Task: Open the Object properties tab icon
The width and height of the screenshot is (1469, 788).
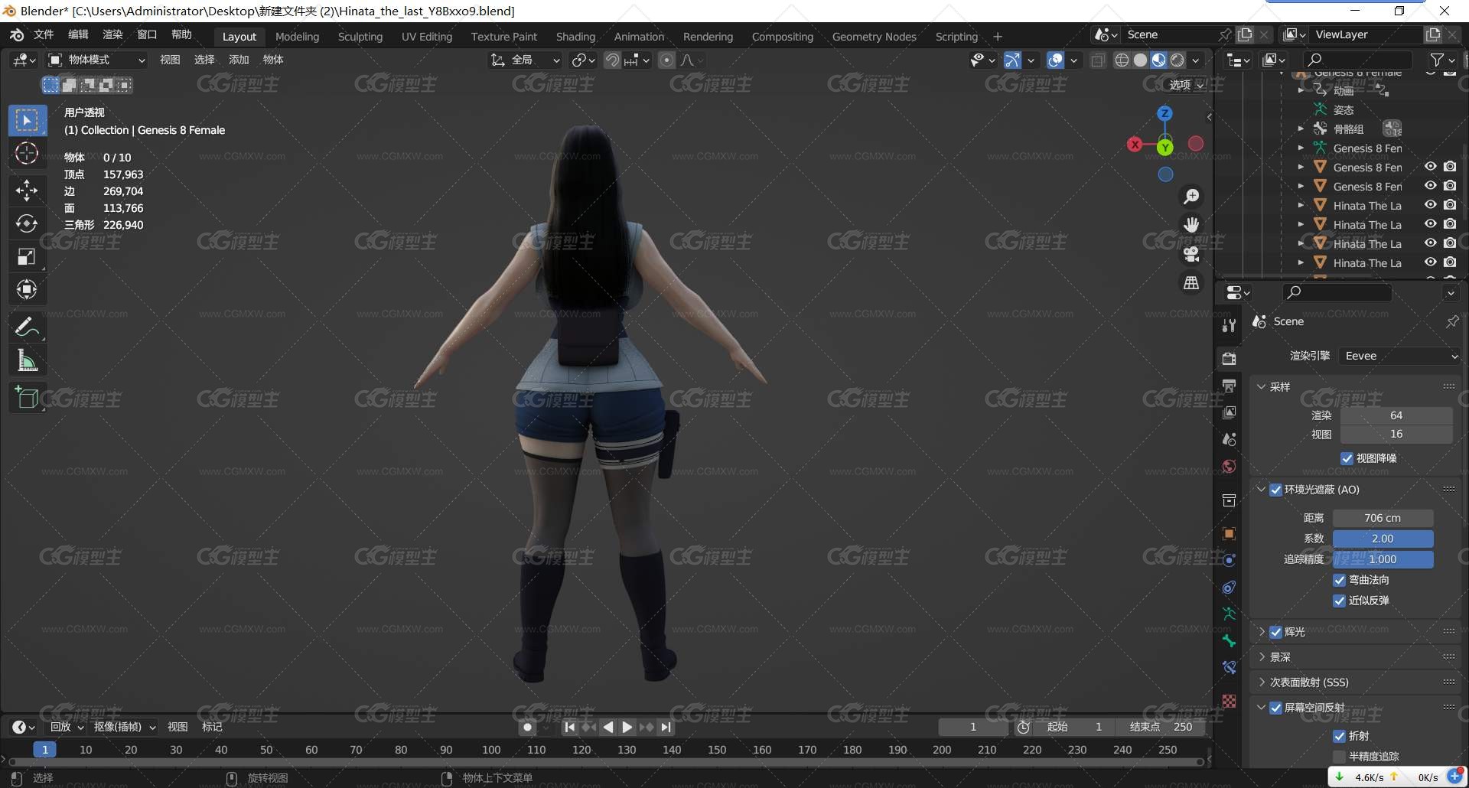Action: pyautogui.click(x=1230, y=534)
